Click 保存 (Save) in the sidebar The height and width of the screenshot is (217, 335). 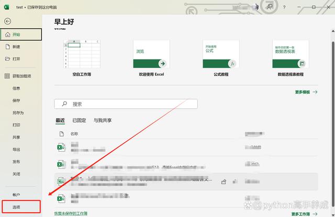16,100
